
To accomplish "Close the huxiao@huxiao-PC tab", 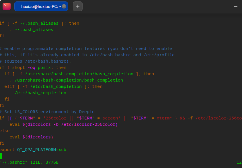I will pyautogui.click(x=64, y=6).
